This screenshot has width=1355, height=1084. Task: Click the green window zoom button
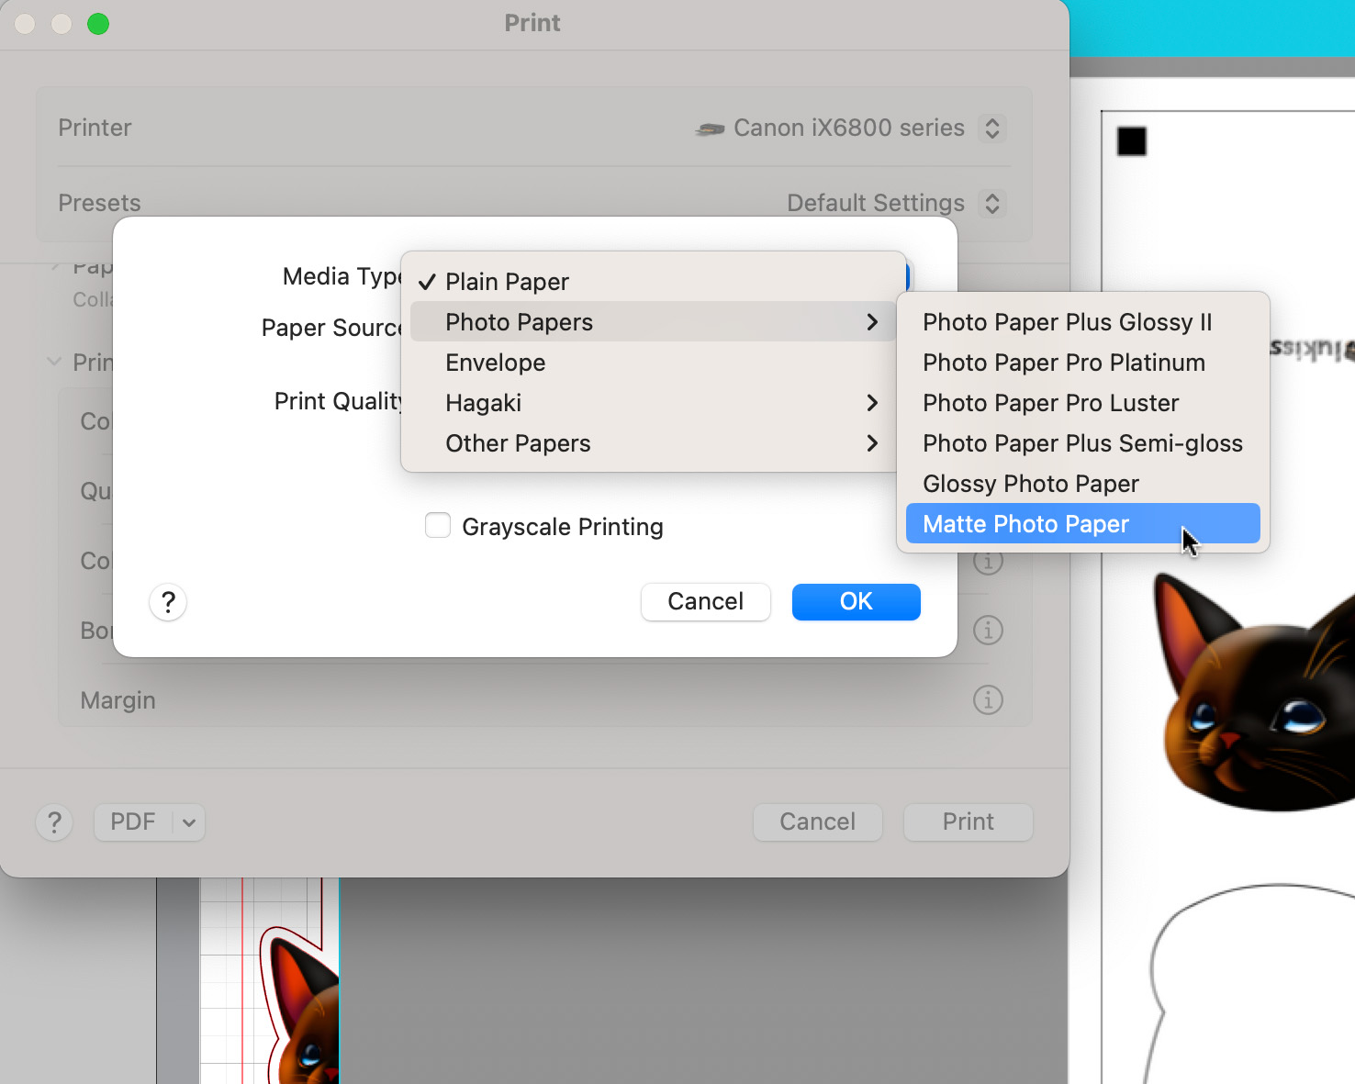point(98,24)
